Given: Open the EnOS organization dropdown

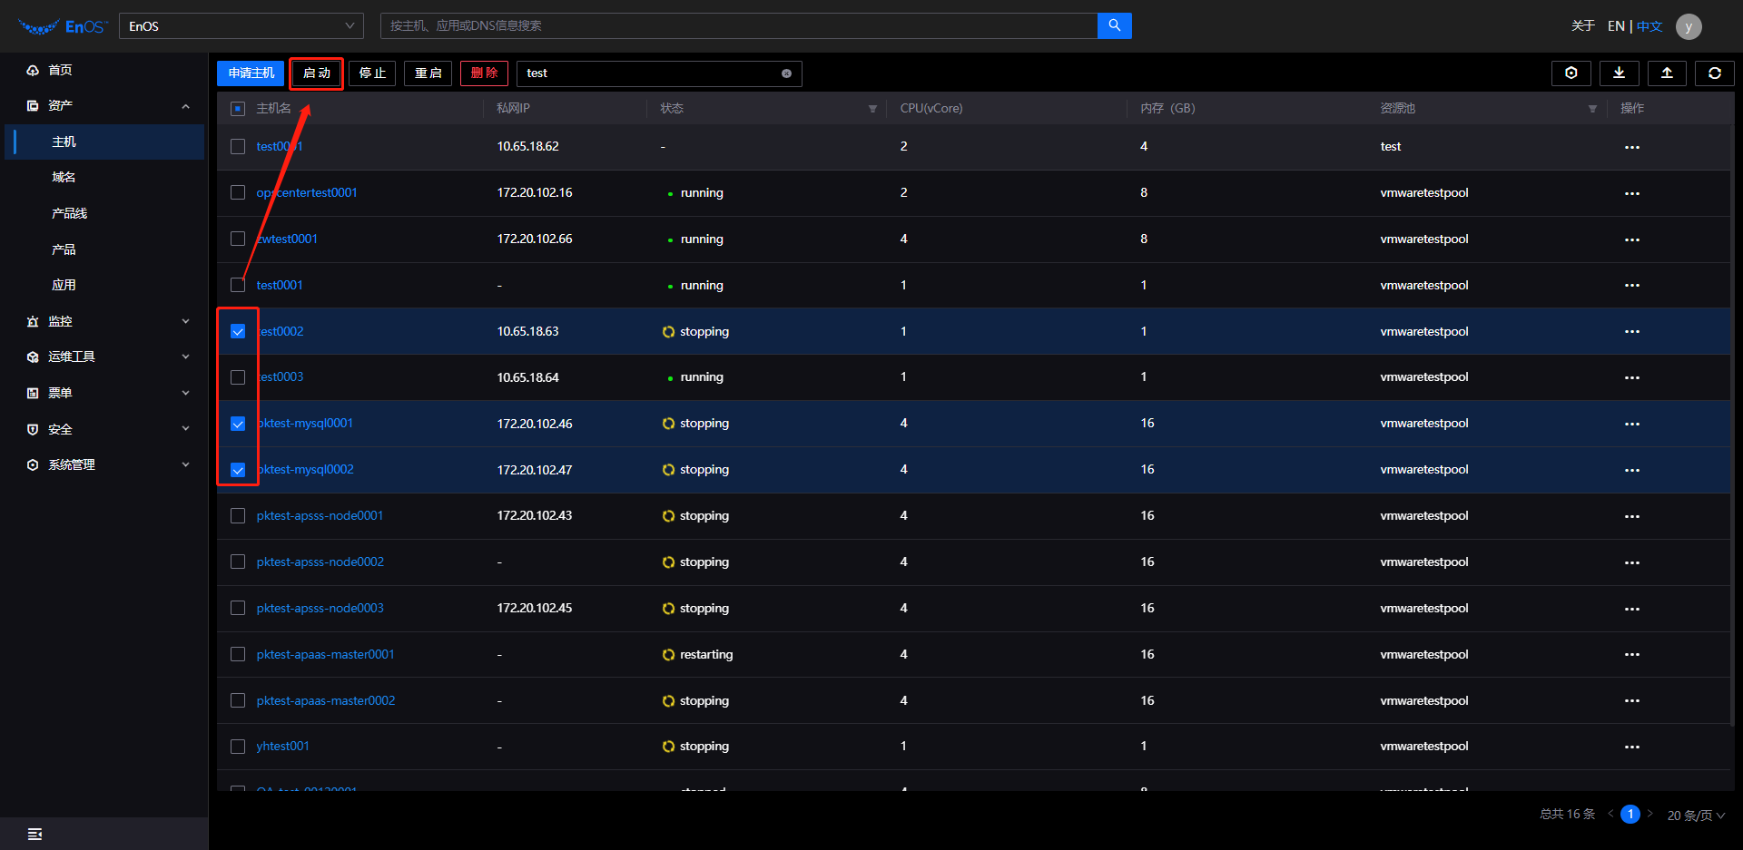Looking at the screenshot, I should (x=241, y=26).
